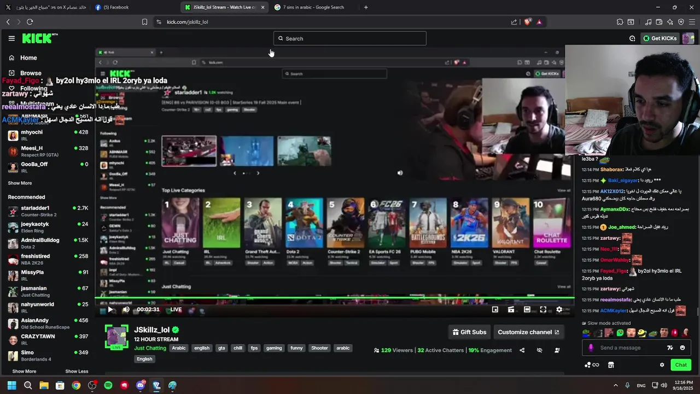Open OBS Studio from the taskbar
This screenshot has height=394, width=700.
tap(92, 385)
